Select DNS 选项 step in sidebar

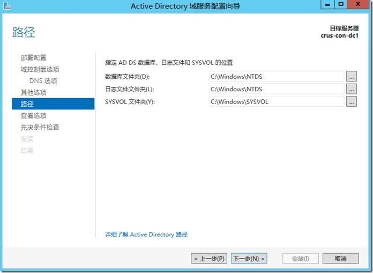click(x=43, y=81)
